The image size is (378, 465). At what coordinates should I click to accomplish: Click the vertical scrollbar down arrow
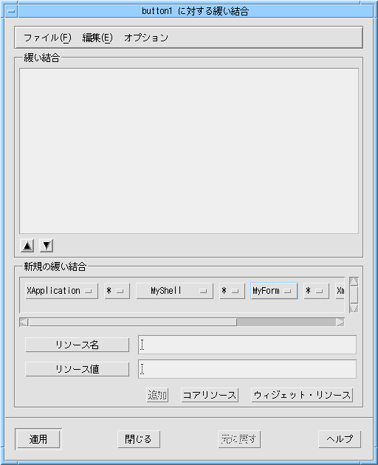[x=354, y=309]
